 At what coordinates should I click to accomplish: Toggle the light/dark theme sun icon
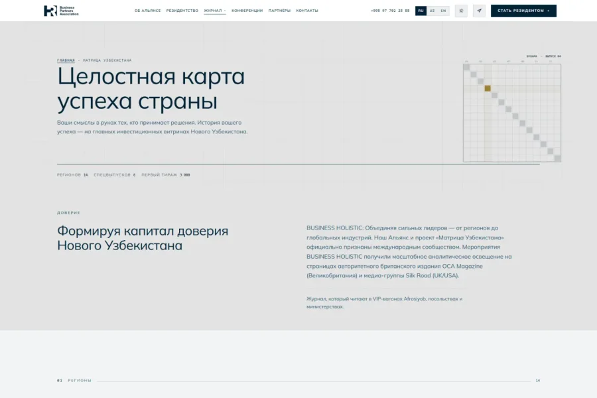tap(461, 11)
